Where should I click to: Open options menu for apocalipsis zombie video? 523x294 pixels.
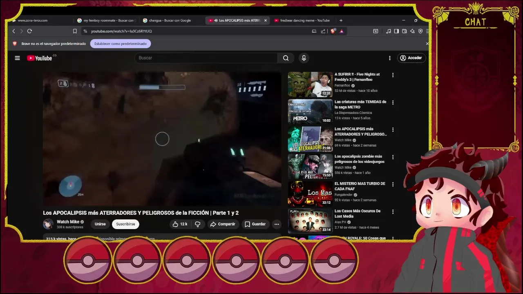[x=393, y=157]
